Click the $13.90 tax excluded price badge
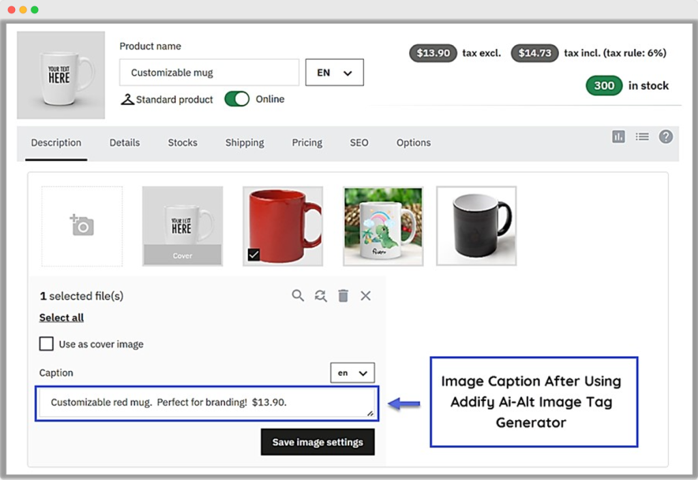The height and width of the screenshot is (480, 698). (433, 53)
